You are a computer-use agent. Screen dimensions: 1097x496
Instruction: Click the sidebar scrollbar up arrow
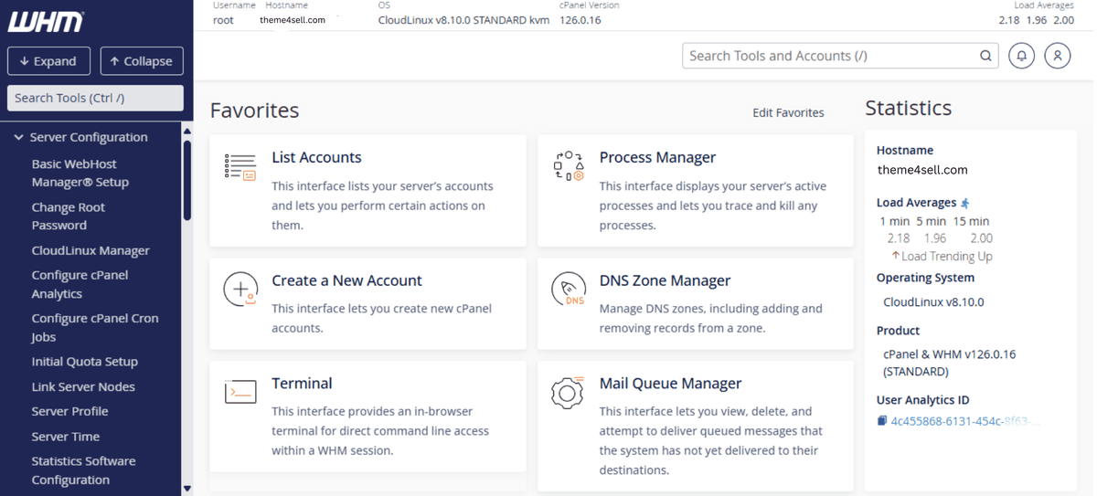(x=187, y=132)
